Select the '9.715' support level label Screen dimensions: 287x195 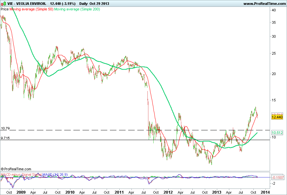pyautogui.click(x=5, y=138)
